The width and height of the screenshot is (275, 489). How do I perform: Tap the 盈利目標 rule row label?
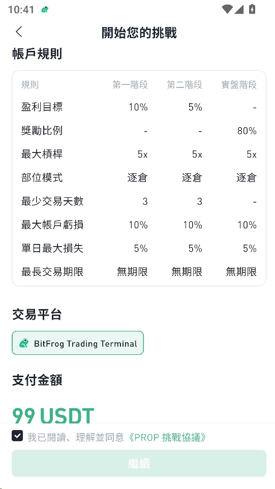tap(42, 107)
